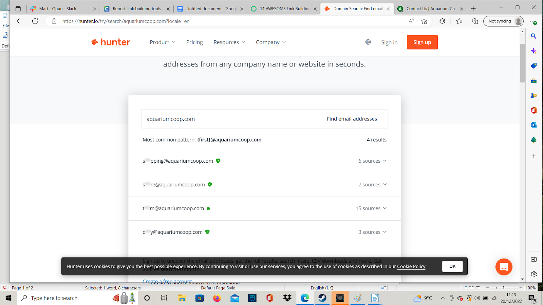
Task: Open the Hunter chat widget
Action: pos(504,267)
